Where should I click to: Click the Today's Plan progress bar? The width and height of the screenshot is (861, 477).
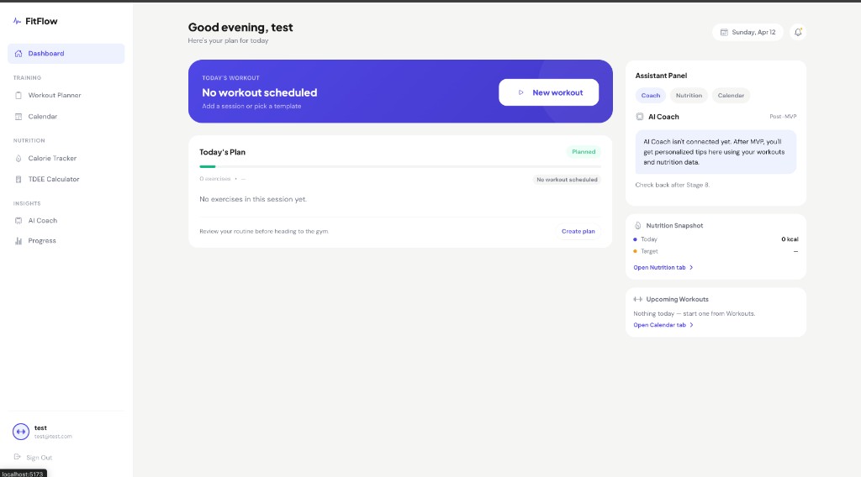coord(399,166)
